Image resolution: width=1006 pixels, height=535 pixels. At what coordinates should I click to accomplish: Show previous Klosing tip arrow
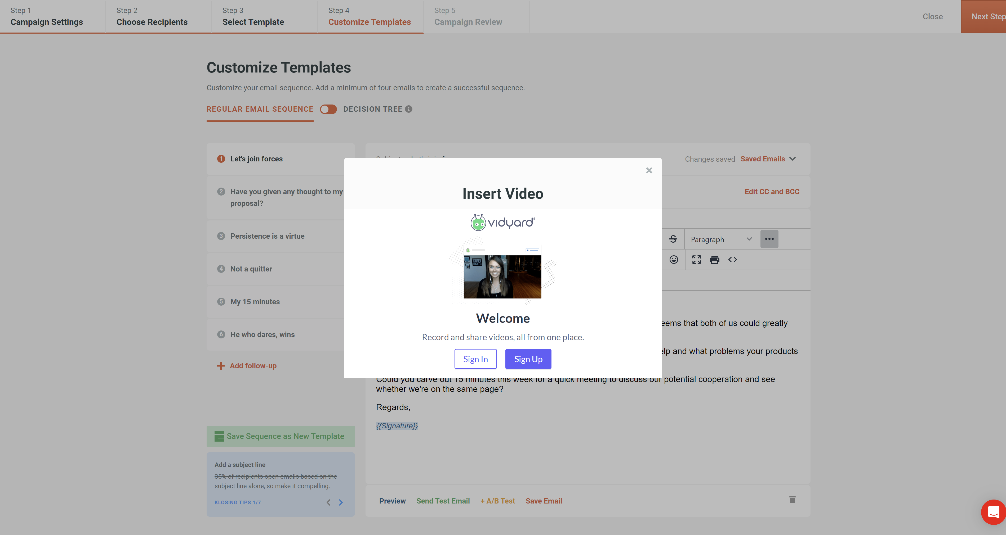pyautogui.click(x=328, y=502)
